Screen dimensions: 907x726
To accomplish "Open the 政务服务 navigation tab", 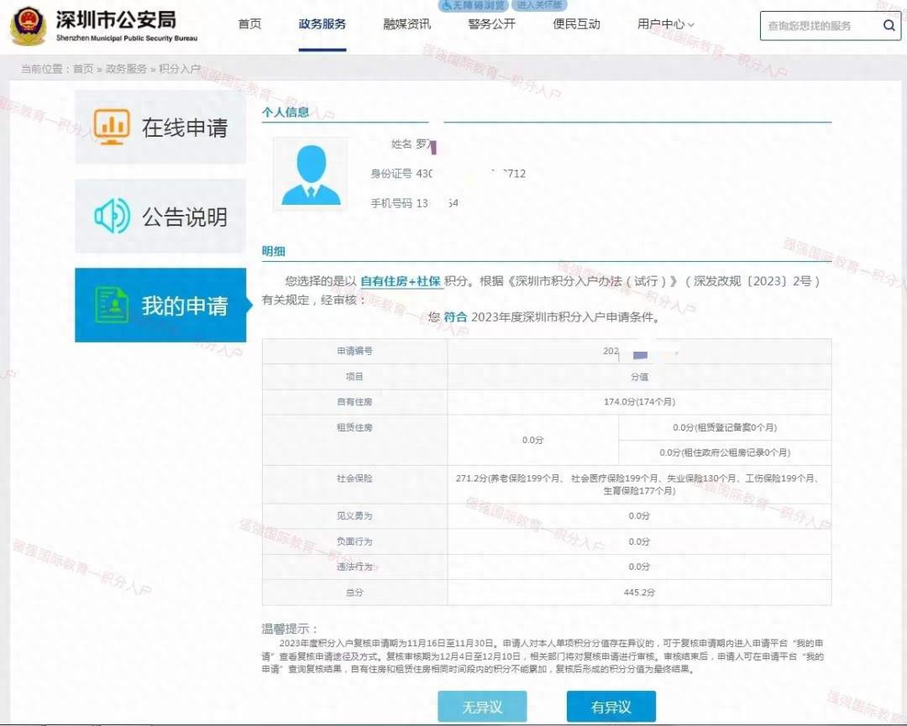I will coord(322,24).
